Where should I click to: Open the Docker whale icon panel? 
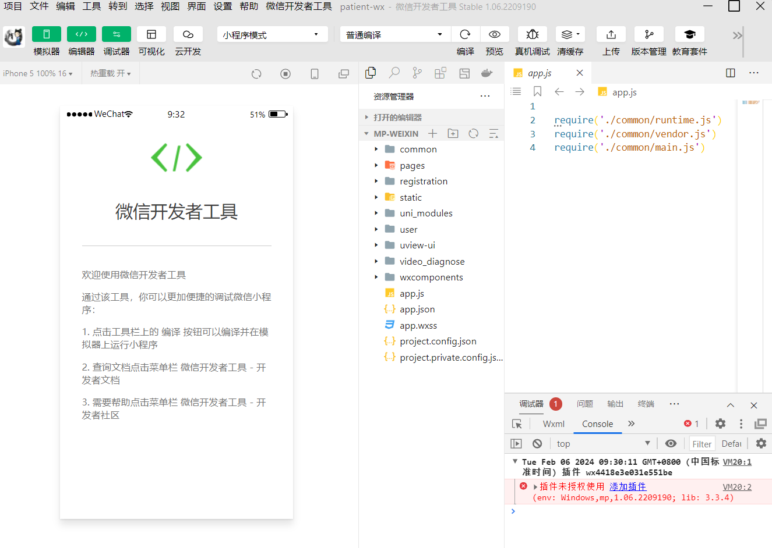pyautogui.click(x=487, y=73)
